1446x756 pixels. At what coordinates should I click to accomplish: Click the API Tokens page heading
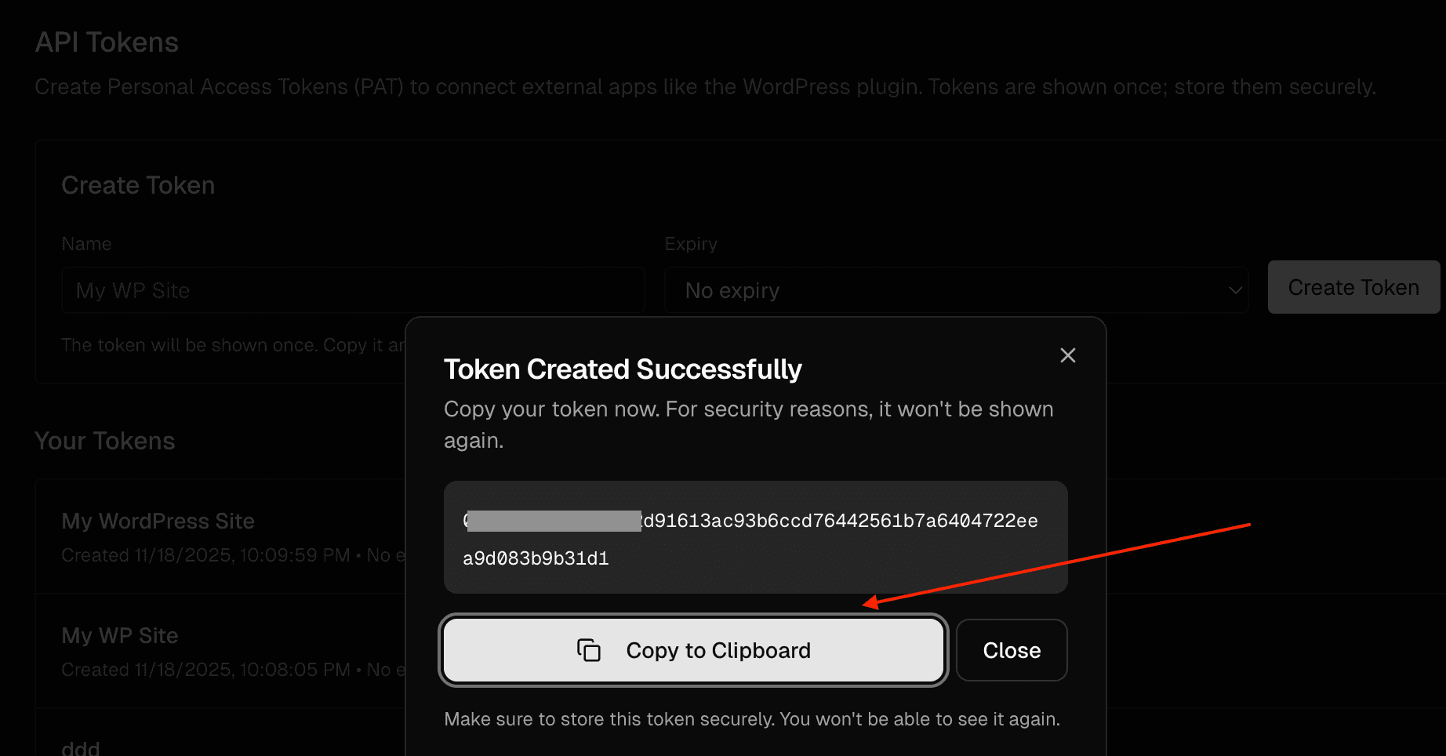coord(107,42)
